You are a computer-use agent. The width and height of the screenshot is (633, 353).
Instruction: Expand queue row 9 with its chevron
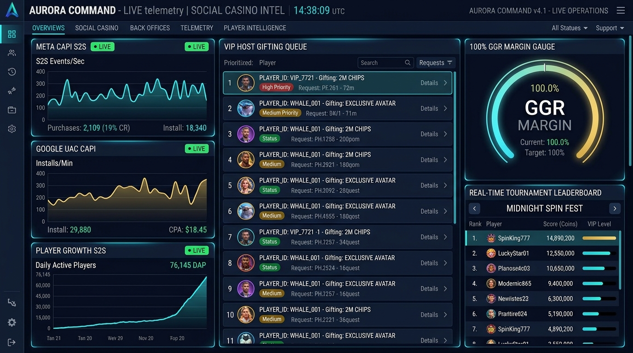445,289
